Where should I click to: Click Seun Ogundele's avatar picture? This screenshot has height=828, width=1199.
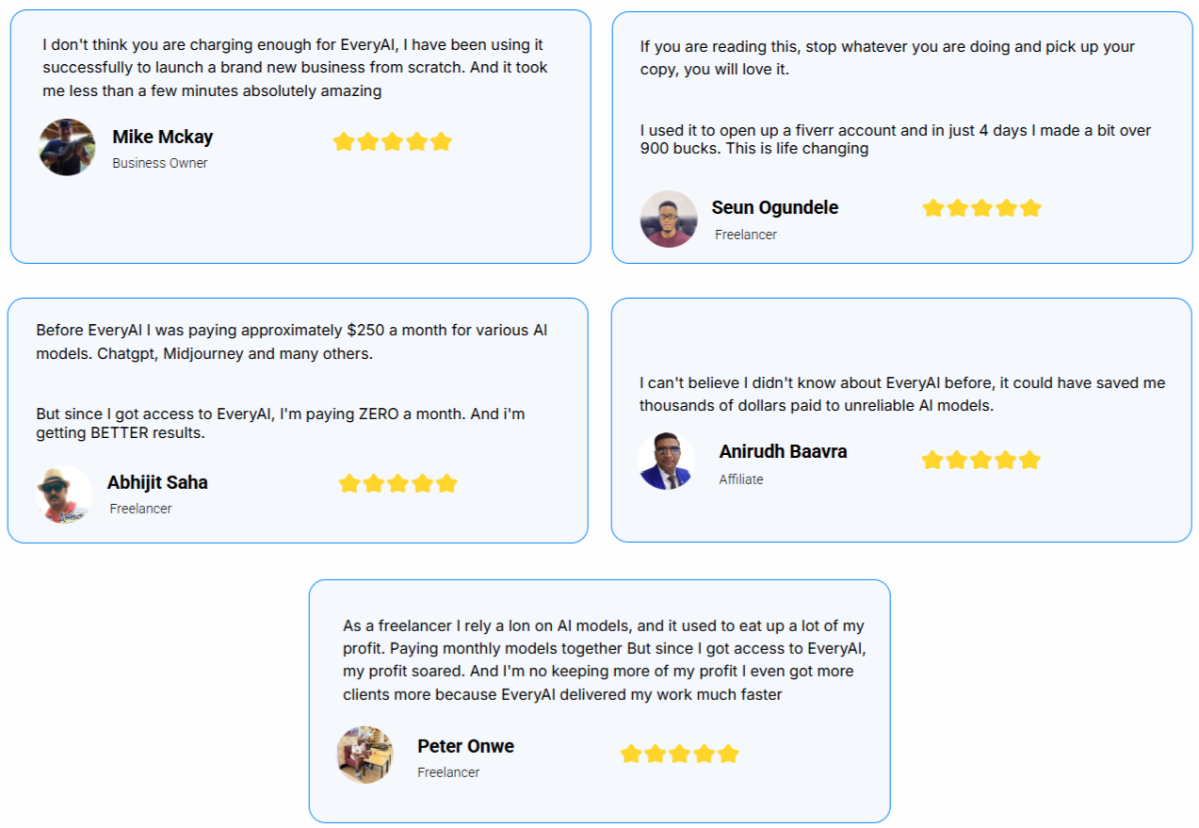coord(669,219)
